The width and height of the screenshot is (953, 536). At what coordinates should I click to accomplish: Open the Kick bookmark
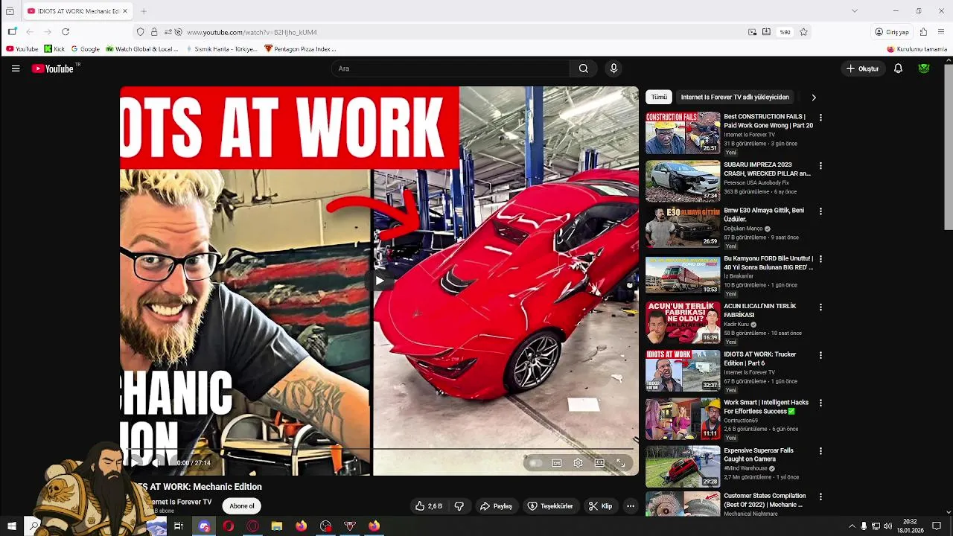[x=54, y=49]
